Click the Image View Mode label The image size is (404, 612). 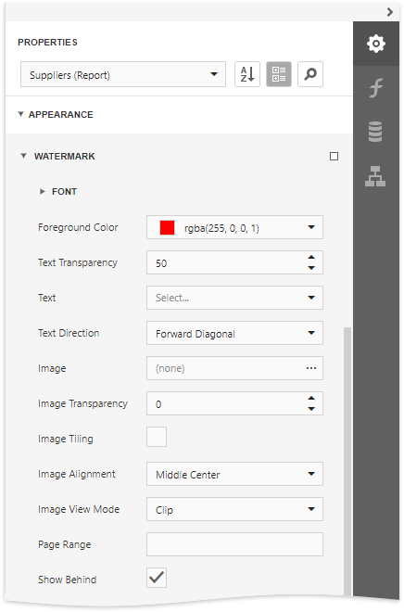point(79,509)
